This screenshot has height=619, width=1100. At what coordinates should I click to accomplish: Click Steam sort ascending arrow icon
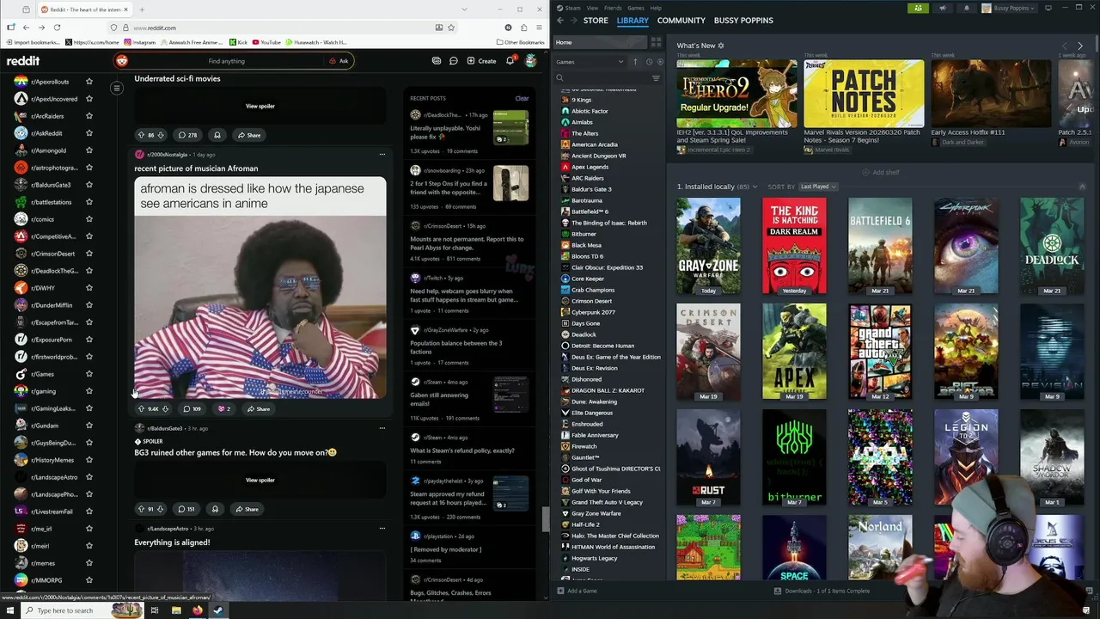[x=636, y=62]
